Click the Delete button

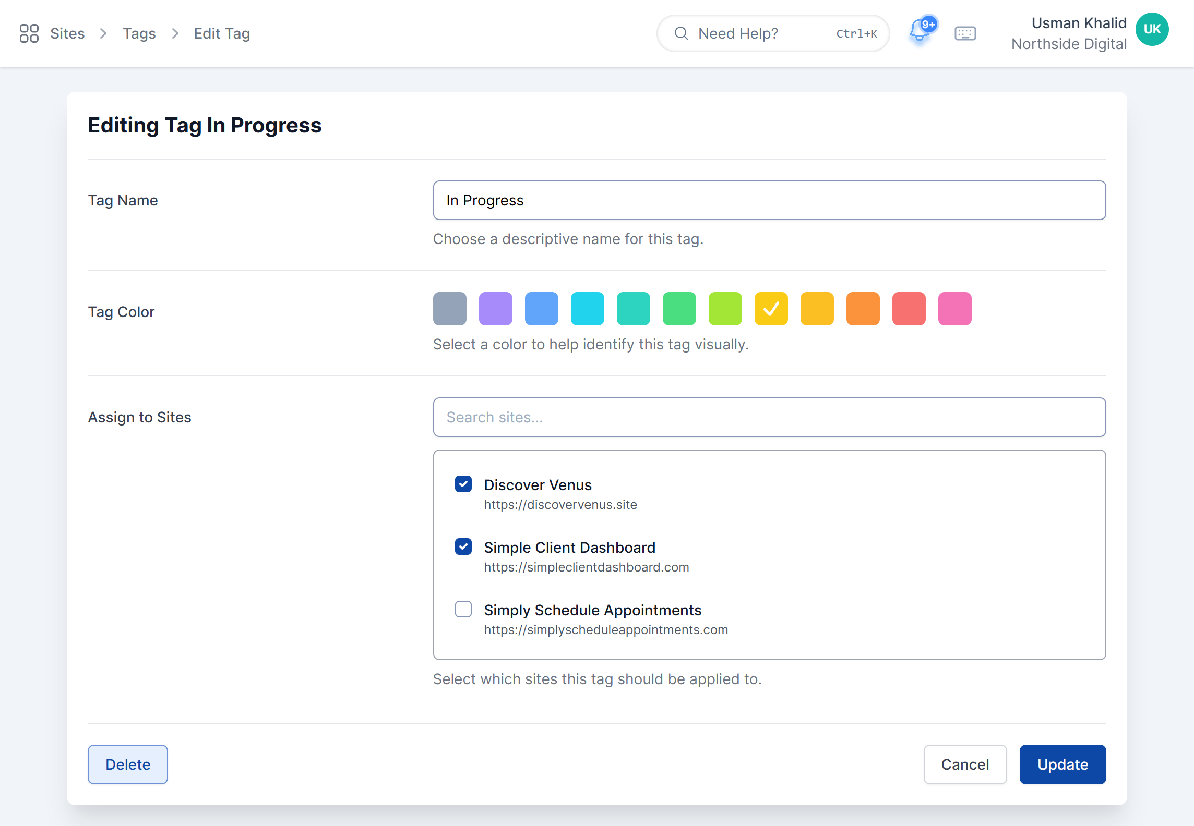(x=128, y=764)
